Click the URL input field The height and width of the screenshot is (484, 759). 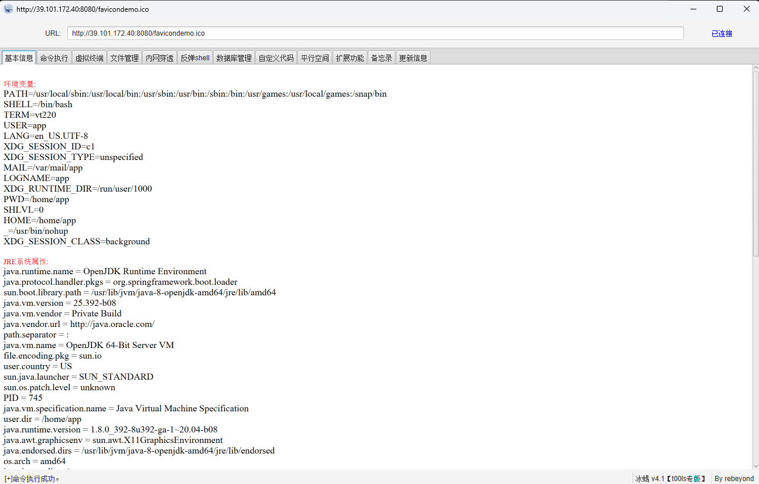coord(375,33)
